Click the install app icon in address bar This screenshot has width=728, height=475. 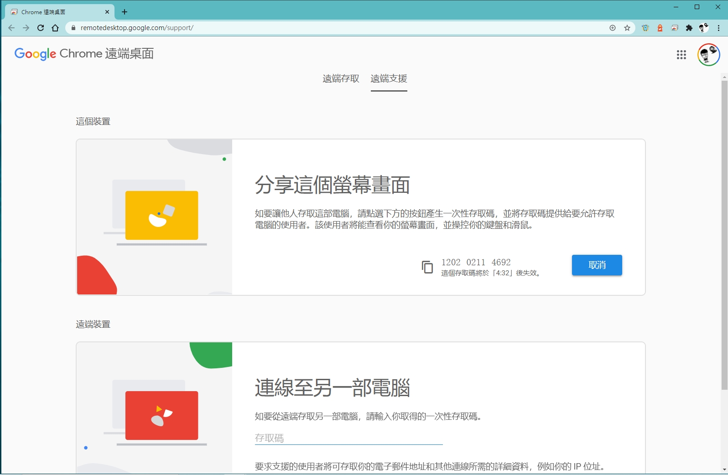click(613, 28)
